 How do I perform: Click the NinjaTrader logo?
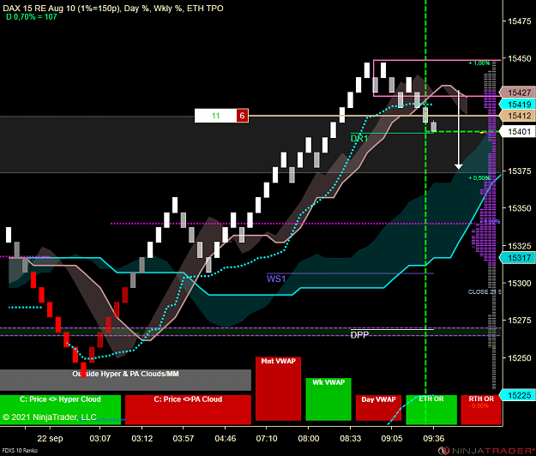(x=486, y=451)
